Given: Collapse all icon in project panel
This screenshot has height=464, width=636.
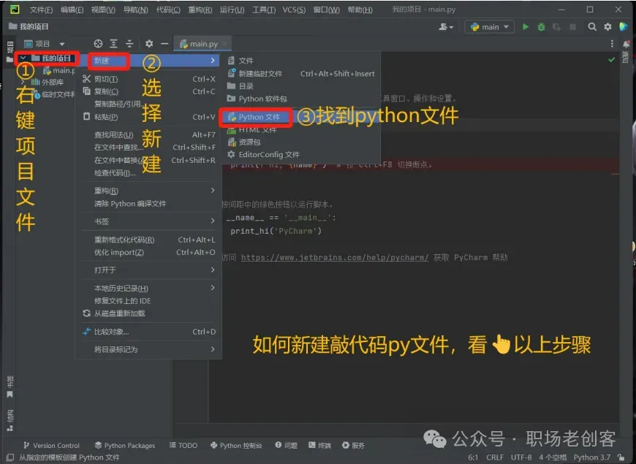Looking at the screenshot, I should pyautogui.click(x=129, y=43).
